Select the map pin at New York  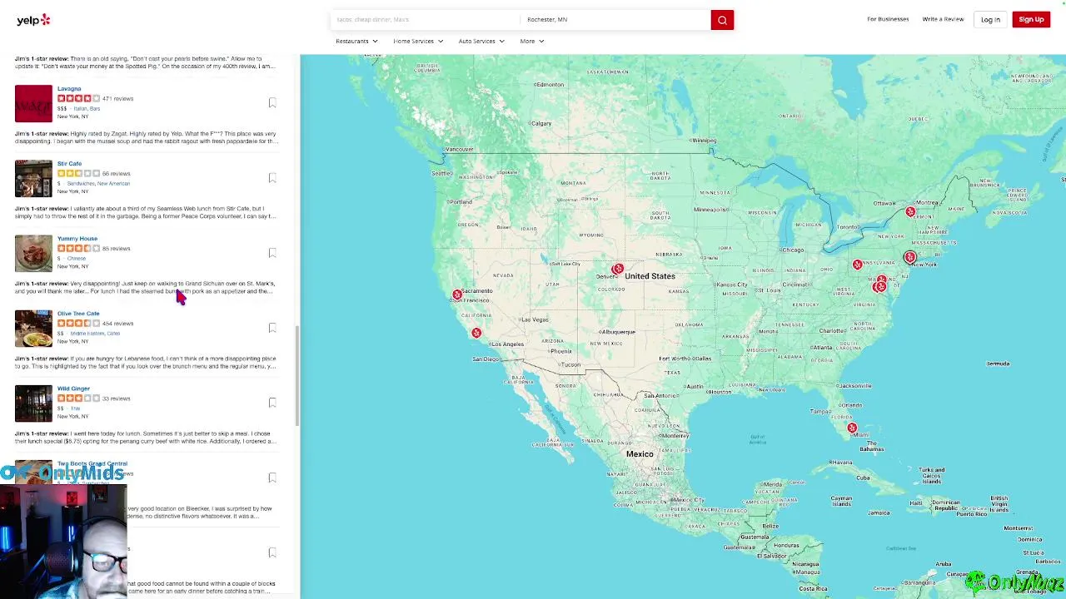[x=909, y=257]
